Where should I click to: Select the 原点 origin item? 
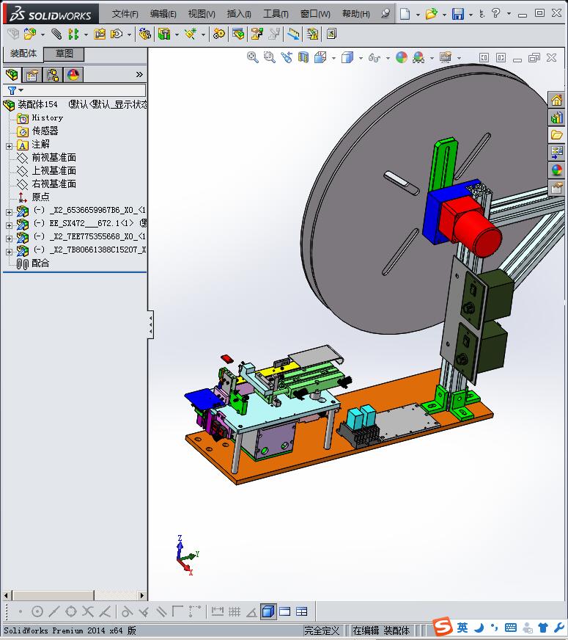coord(40,197)
